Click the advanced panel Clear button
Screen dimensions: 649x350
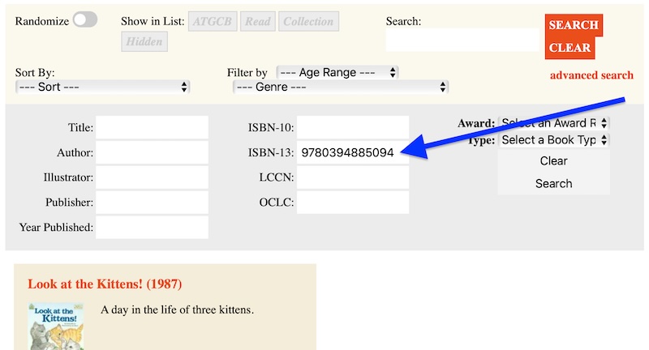click(x=553, y=161)
